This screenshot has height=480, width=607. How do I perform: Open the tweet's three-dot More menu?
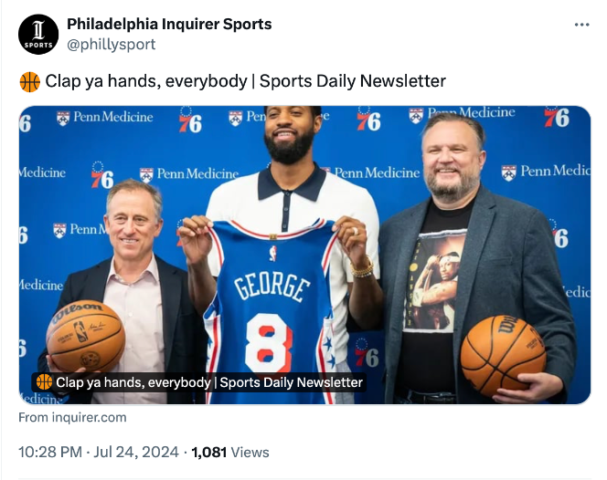click(581, 25)
